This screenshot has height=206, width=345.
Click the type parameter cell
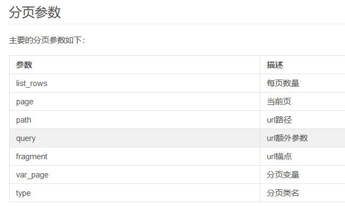tap(135, 193)
